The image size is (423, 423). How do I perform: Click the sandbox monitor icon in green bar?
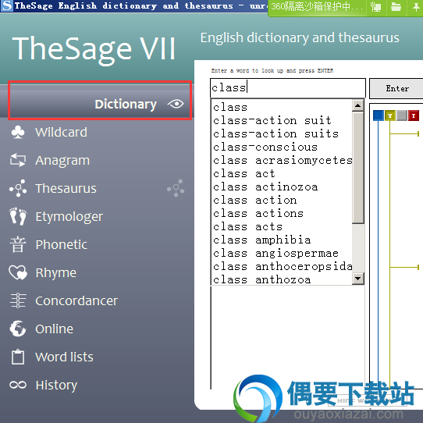[x=375, y=6]
